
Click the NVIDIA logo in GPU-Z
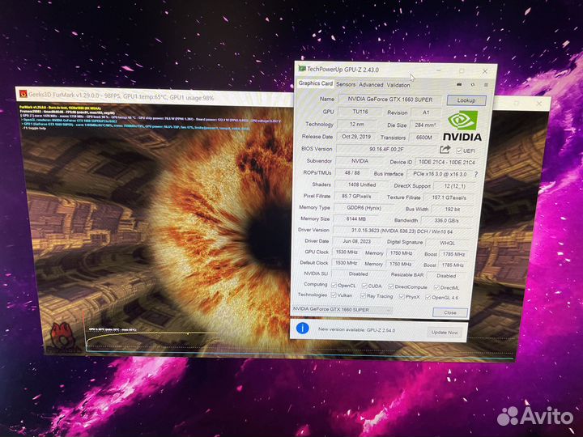[x=462, y=127]
